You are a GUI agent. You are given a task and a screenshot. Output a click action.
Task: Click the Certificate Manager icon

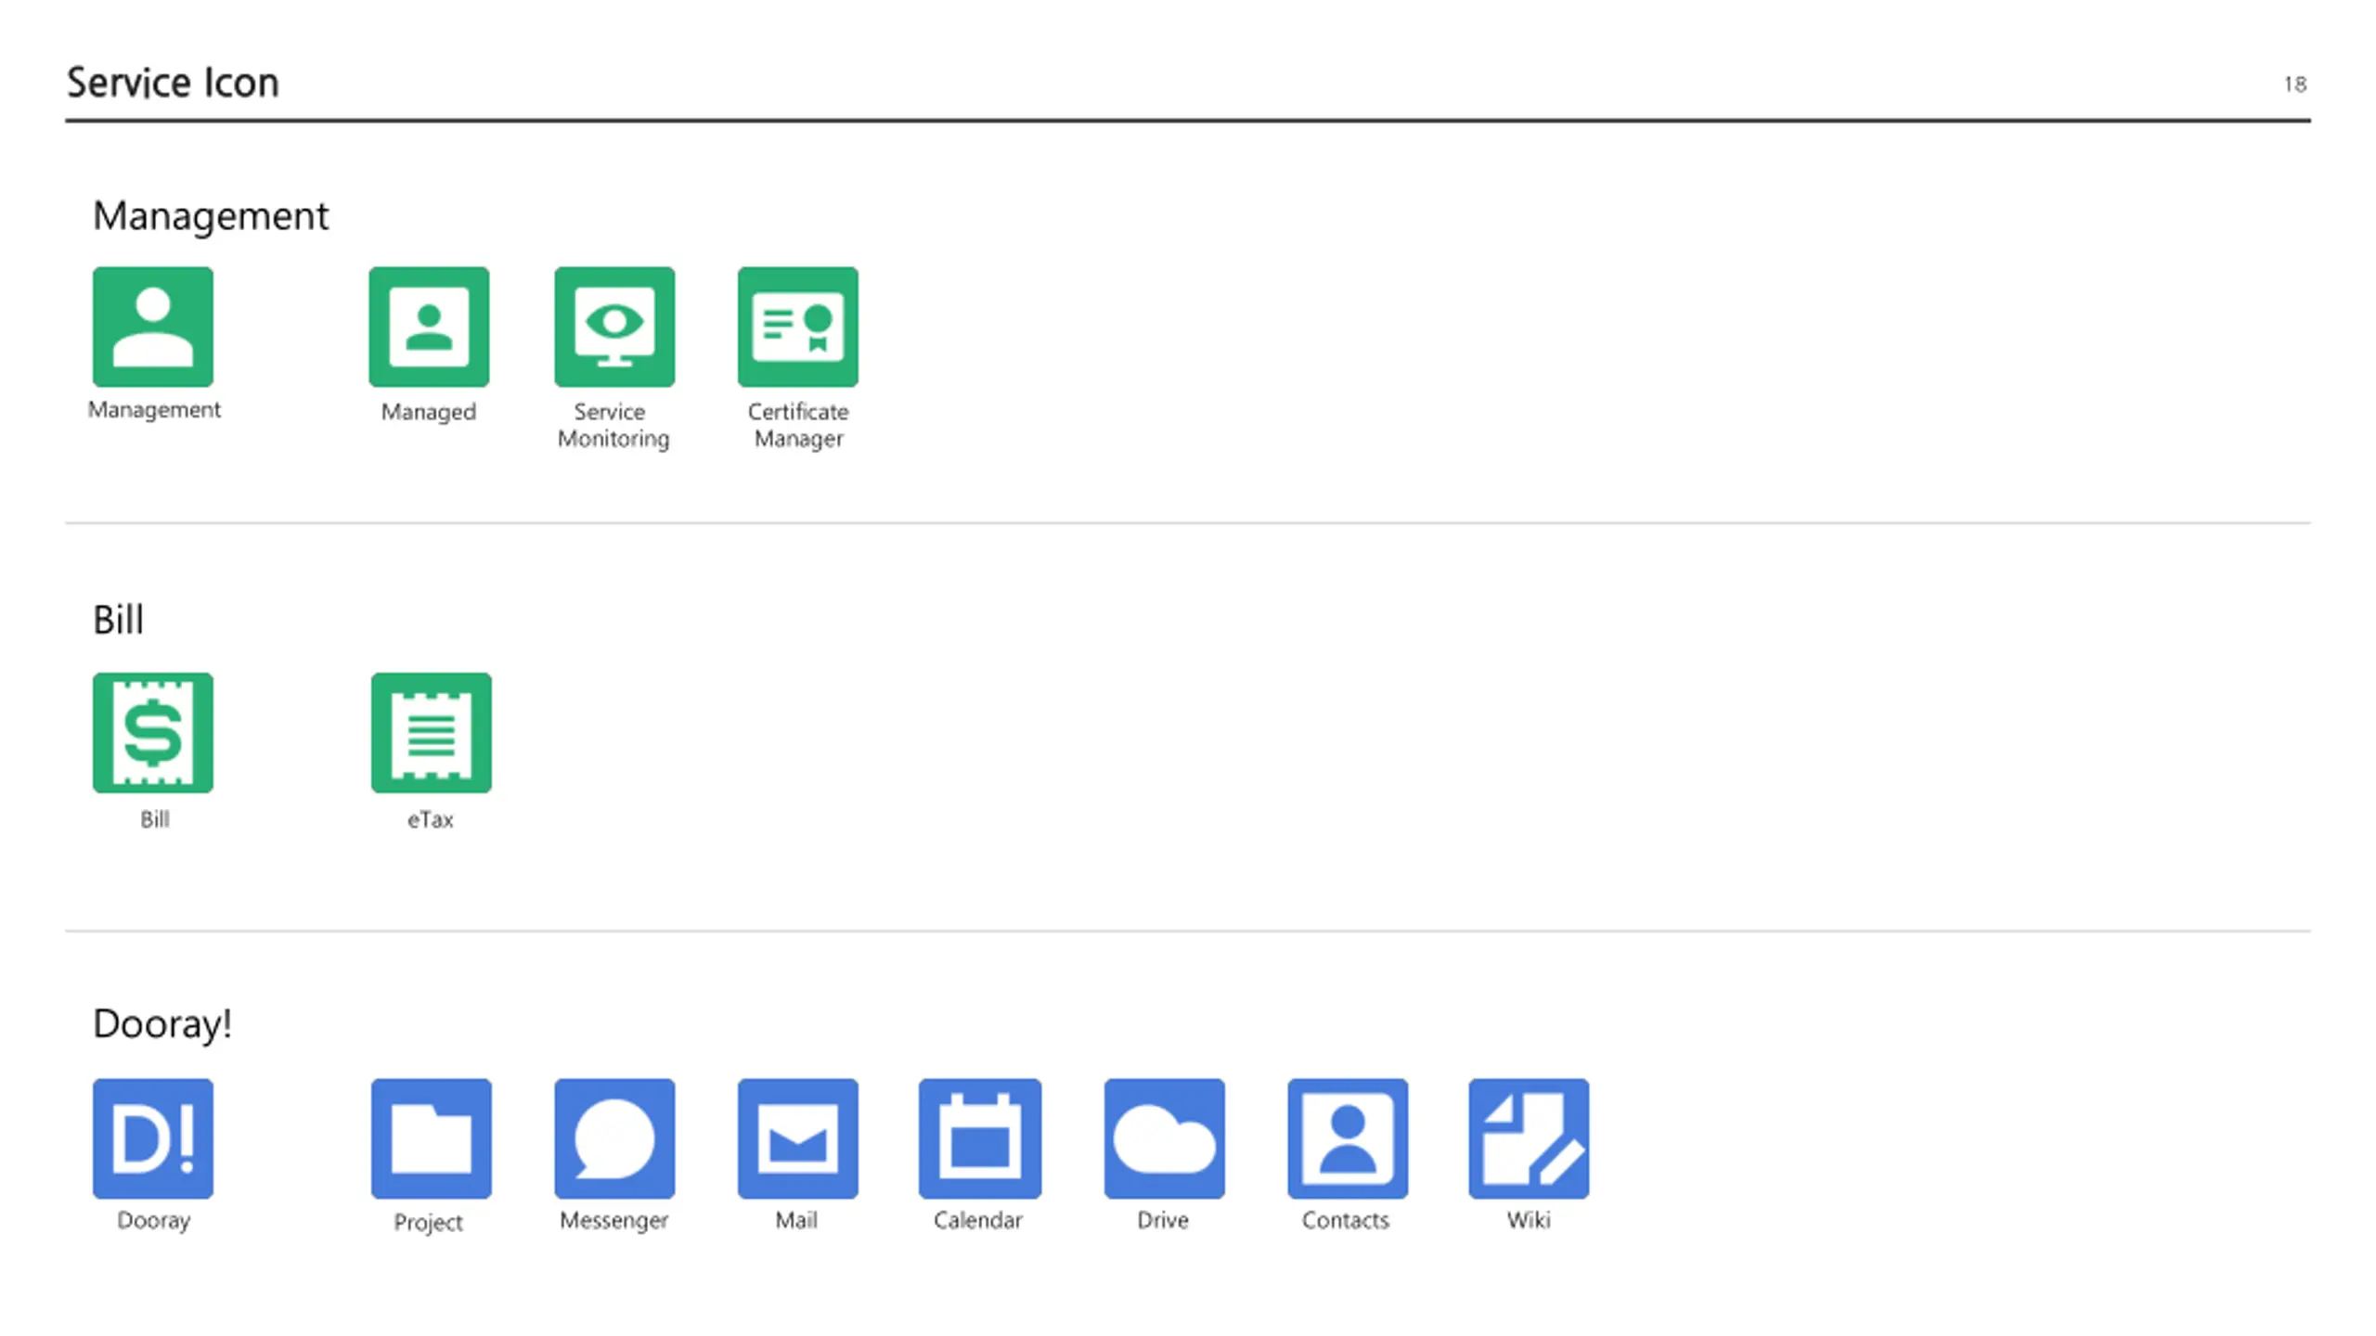pos(798,327)
